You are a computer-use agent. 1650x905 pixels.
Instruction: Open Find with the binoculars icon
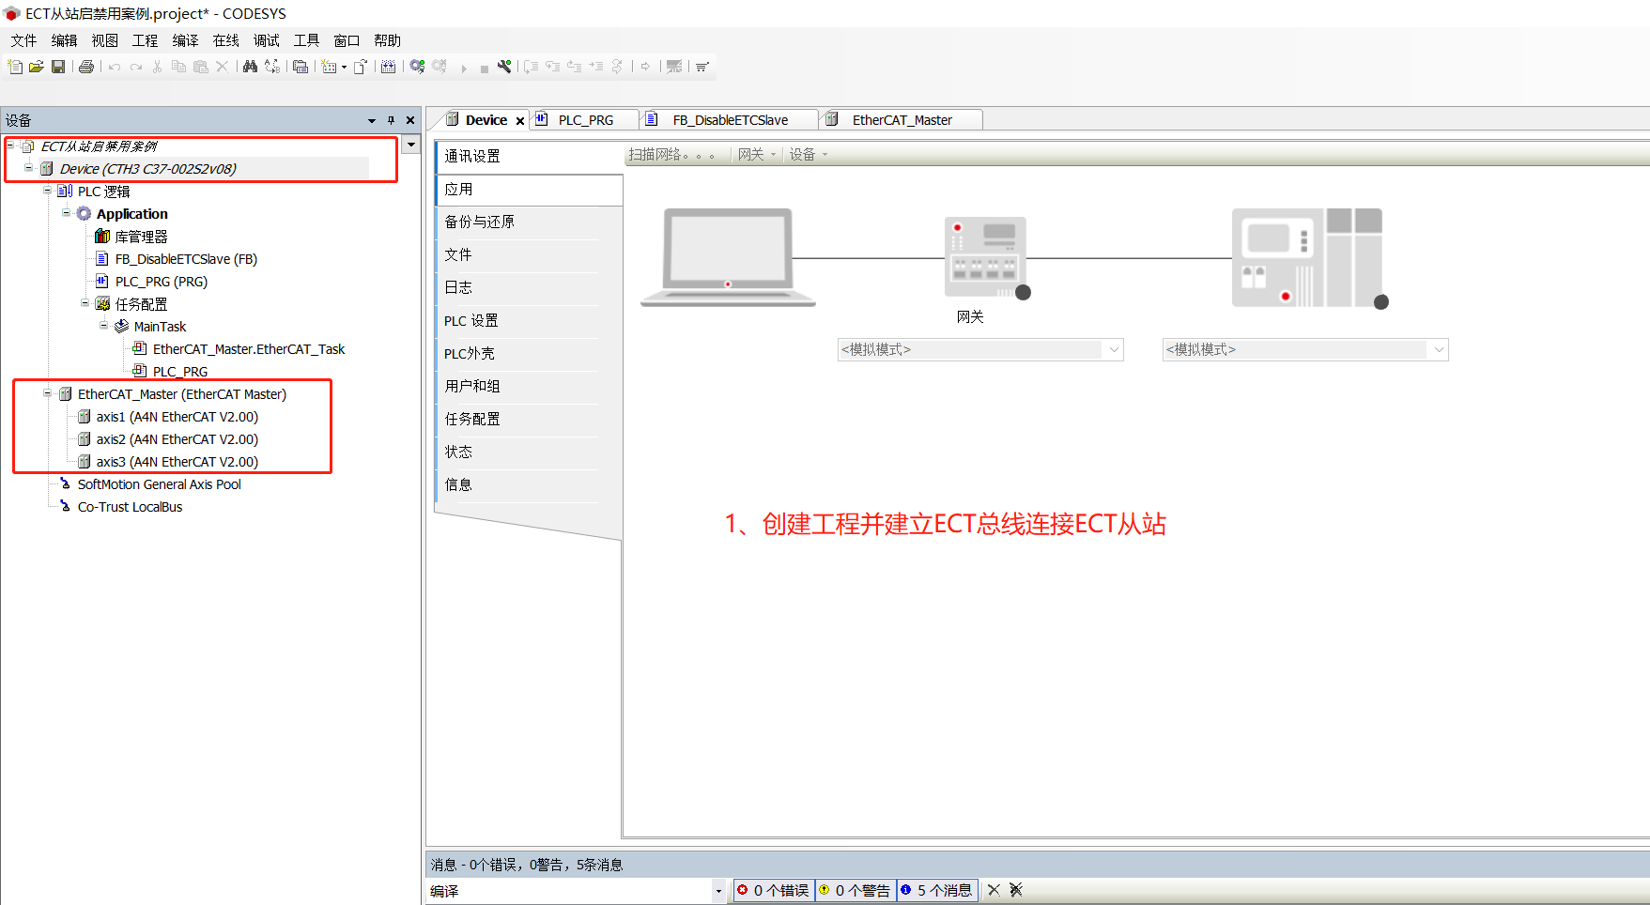pos(250,67)
